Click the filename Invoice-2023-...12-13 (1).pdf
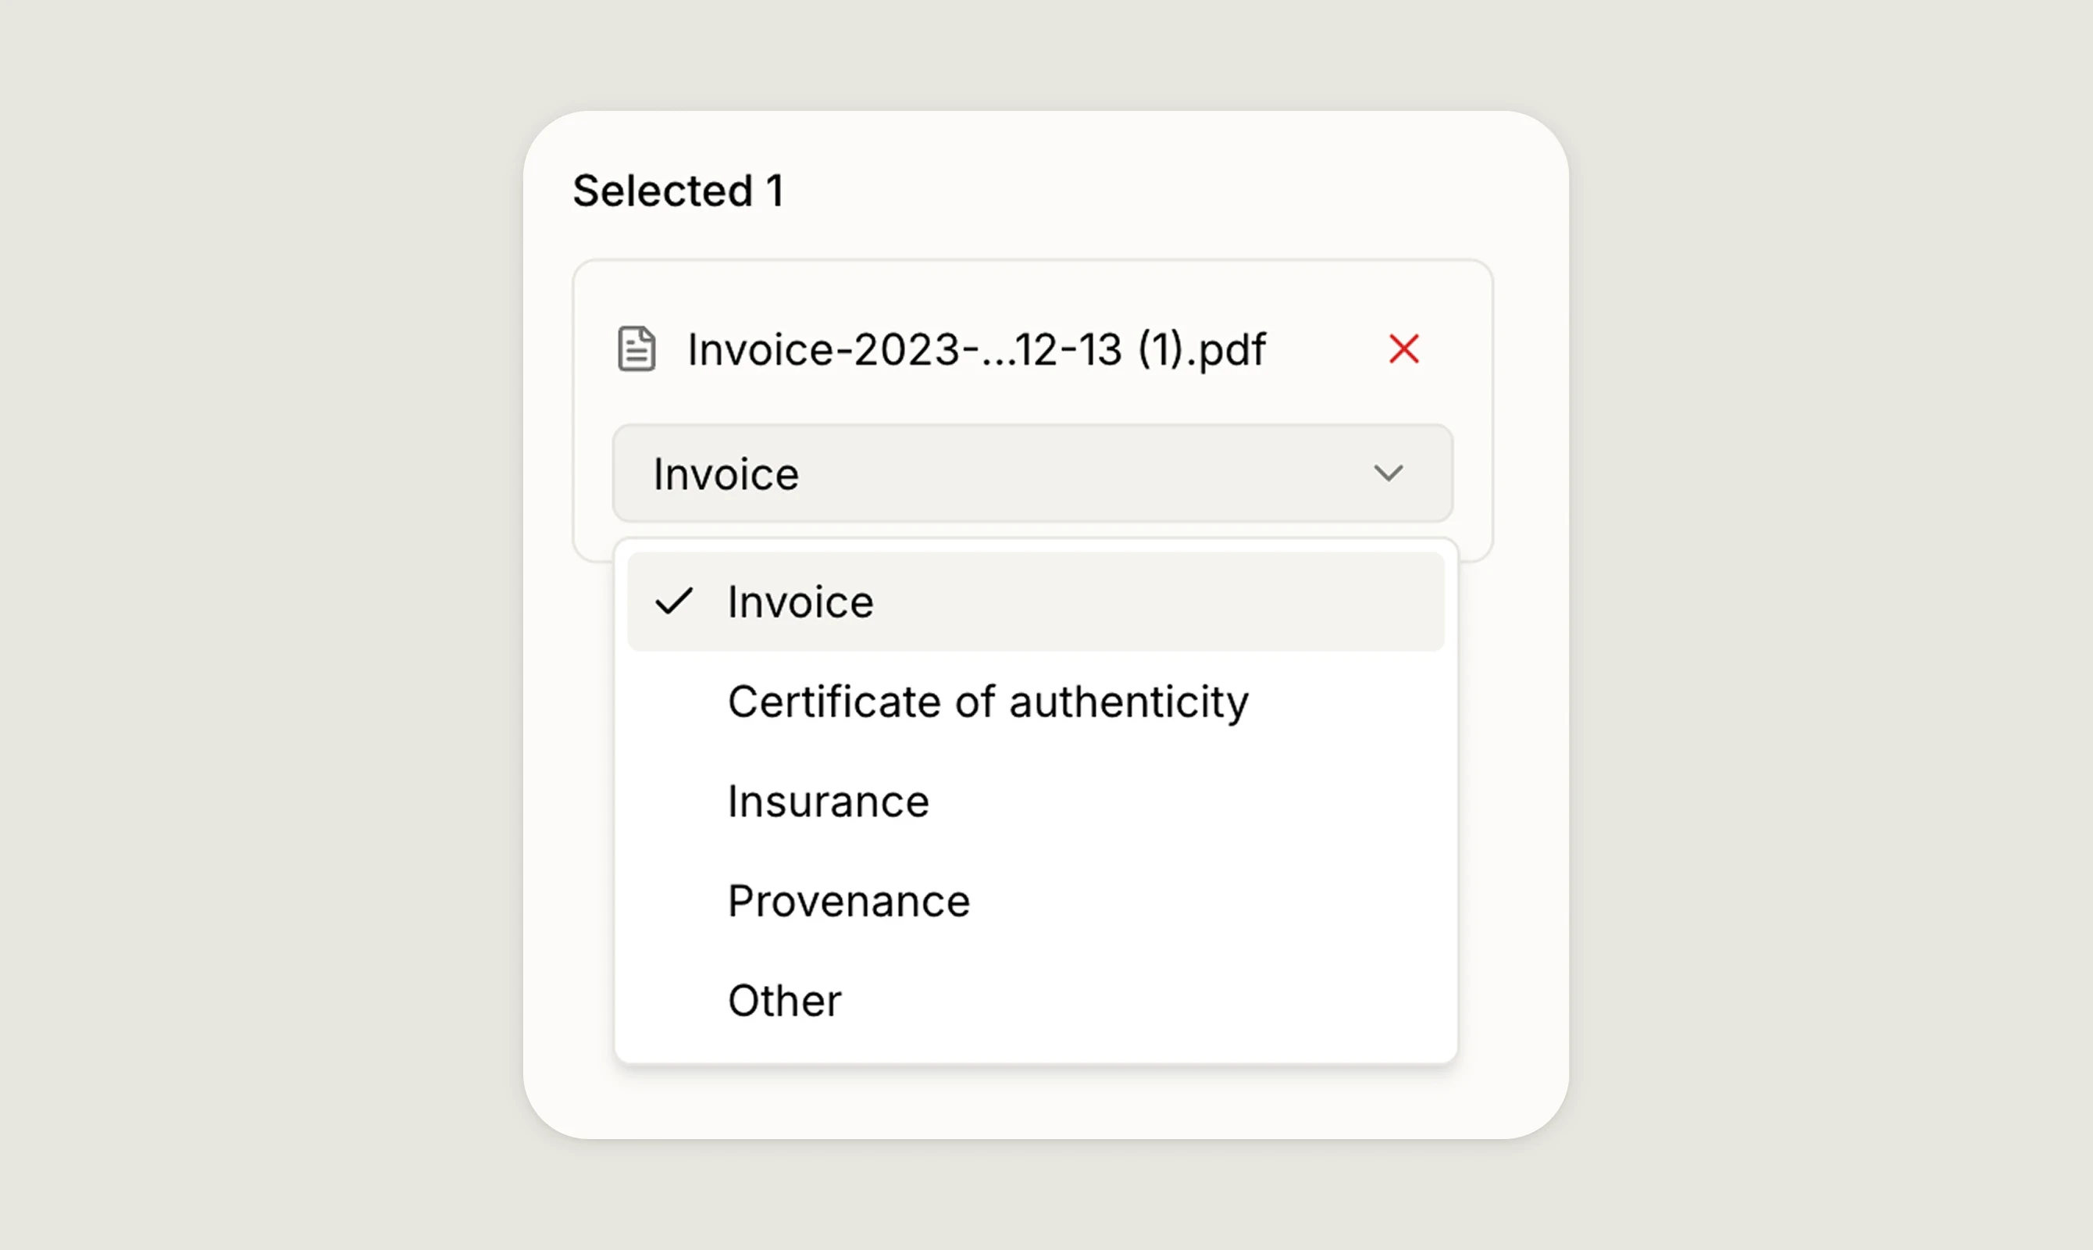This screenshot has height=1250, width=2093. (x=977, y=348)
